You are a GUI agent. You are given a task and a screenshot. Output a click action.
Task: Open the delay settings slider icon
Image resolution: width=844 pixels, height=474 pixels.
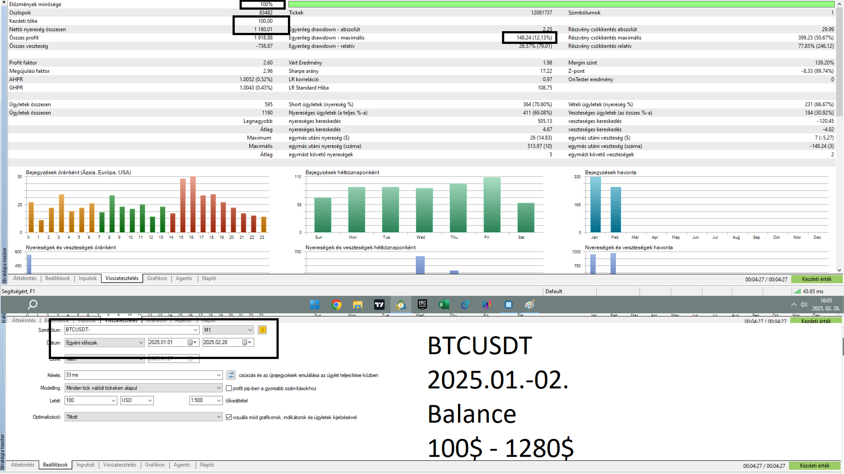tap(231, 375)
